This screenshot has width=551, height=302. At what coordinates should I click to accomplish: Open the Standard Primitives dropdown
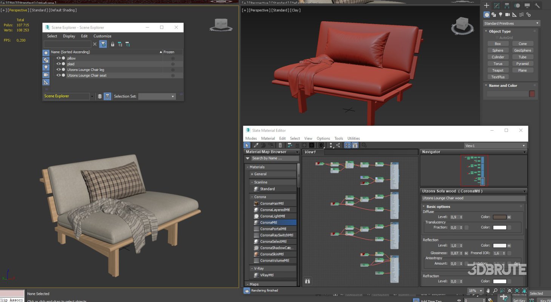511,23
